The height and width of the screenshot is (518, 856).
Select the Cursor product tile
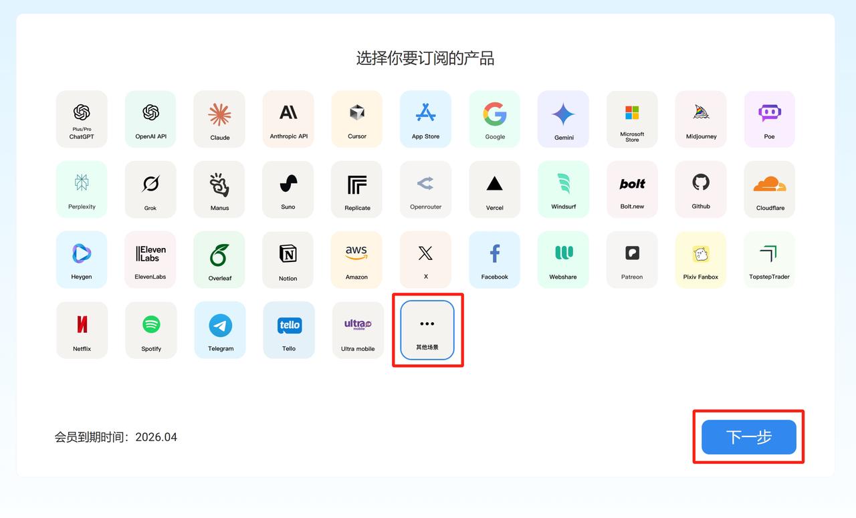click(x=357, y=119)
